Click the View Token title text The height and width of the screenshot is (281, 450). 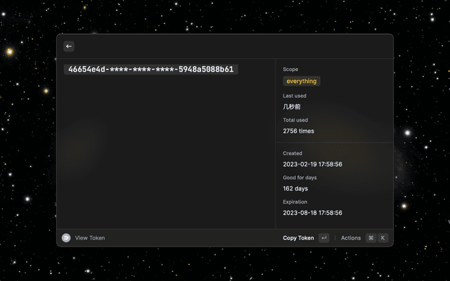coord(90,238)
